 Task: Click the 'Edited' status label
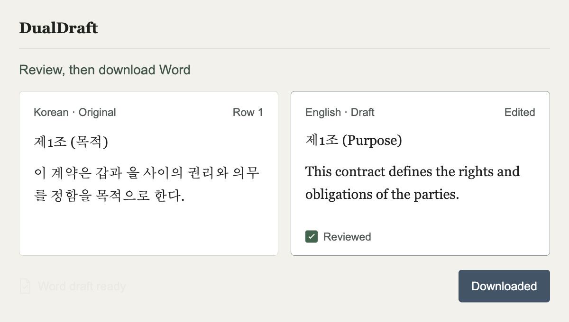(520, 112)
